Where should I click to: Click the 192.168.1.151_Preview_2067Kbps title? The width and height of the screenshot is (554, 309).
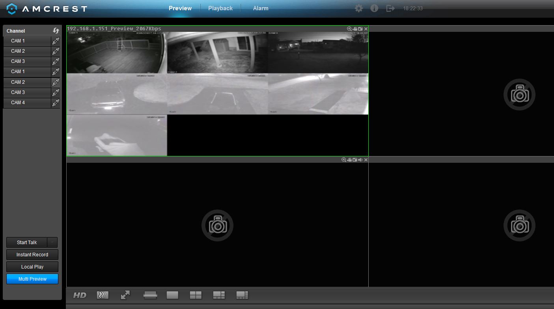tap(114, 29)
